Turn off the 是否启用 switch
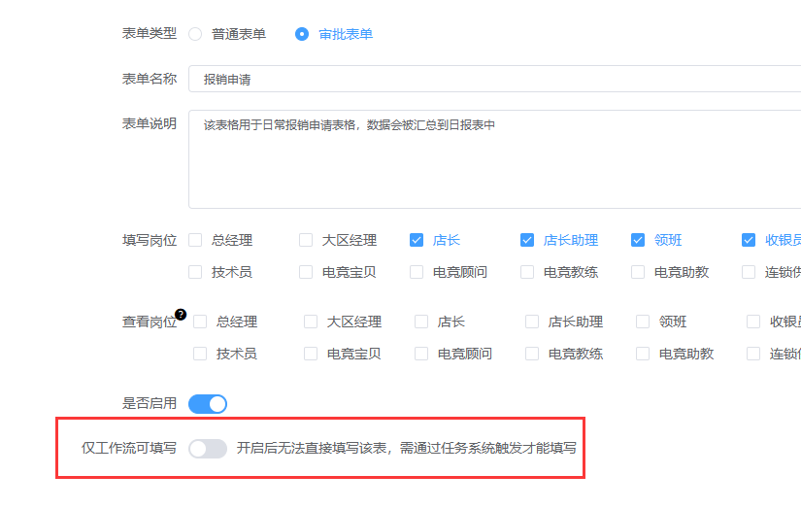 tap(208, 404)
